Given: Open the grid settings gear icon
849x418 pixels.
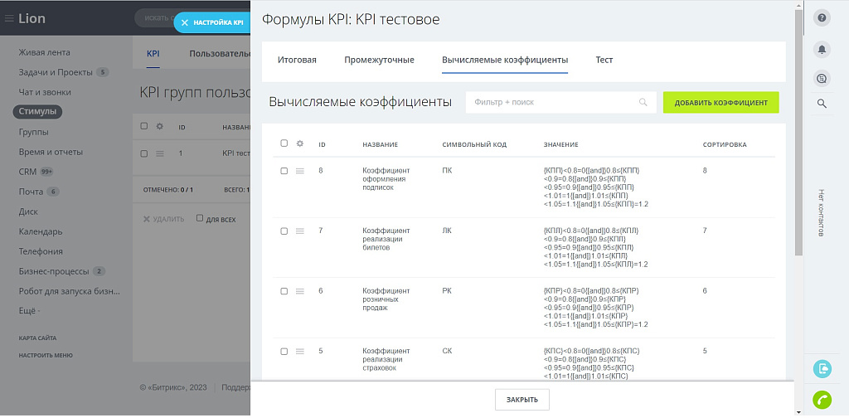Looking at the screenshot, I should 300,143.
